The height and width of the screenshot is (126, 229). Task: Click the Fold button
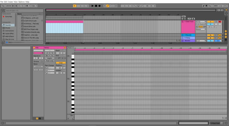click(69, 48)
